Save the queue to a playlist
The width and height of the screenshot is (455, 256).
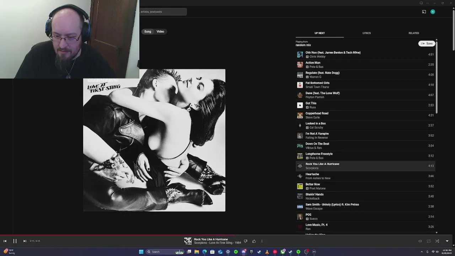[427, 43]
